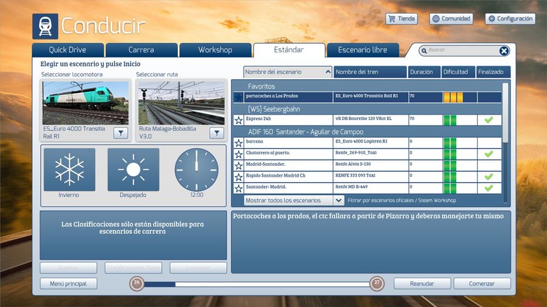Focus the Buscar search field
The width and height of the screenshot is (547, 307).
point(460,50)
